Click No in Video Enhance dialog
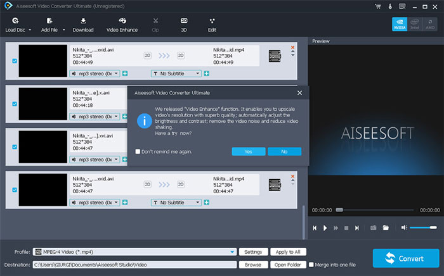444x276 pixels. [285, 152]
